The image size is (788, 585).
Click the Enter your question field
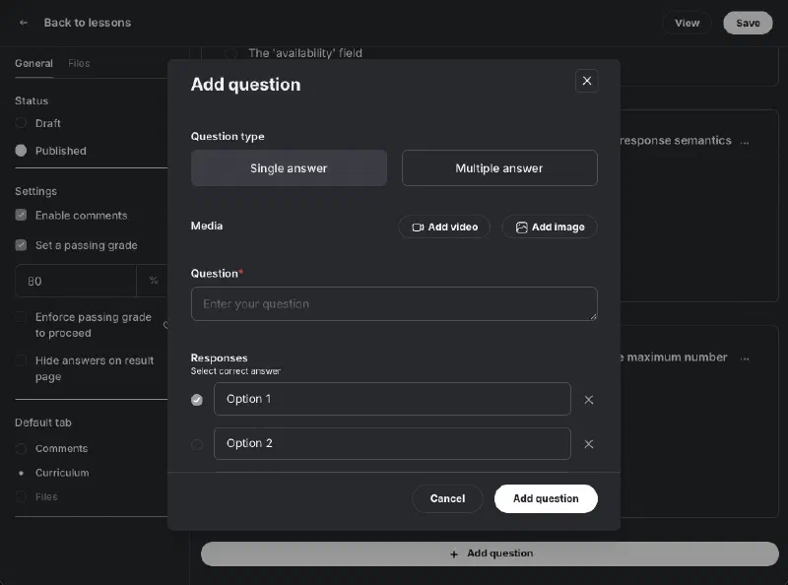394,304
